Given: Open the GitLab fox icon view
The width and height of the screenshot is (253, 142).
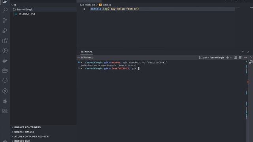Looking at the screenshot, I should click(5, 81).
